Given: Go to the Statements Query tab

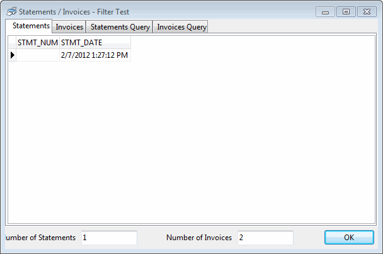Looking at the screenshot, I should tap(120, 27).
